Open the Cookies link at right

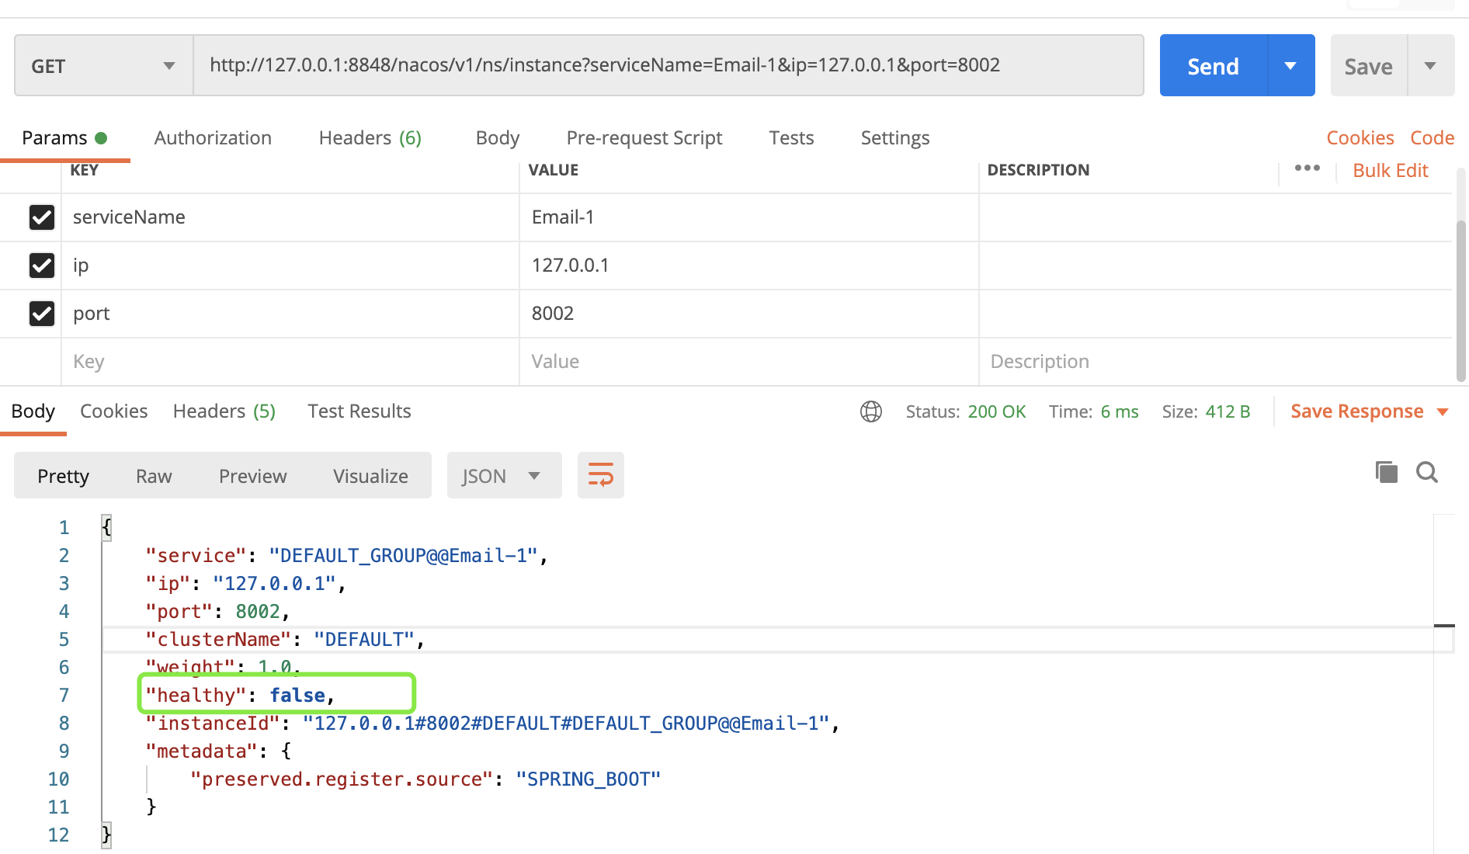(1360, 138)
